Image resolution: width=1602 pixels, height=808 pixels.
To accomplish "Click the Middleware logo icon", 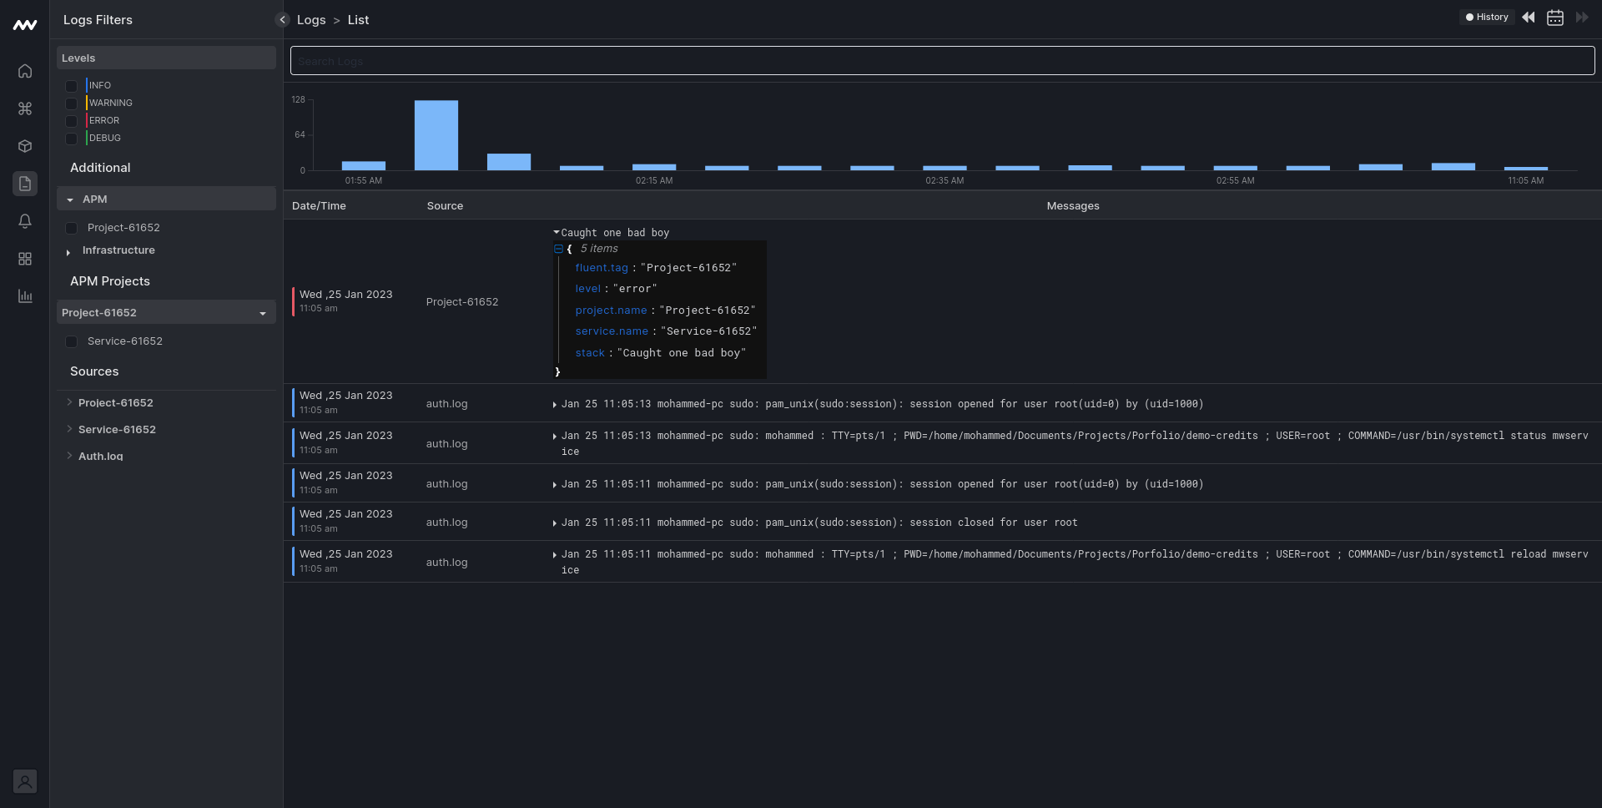I will pos(25,25).
